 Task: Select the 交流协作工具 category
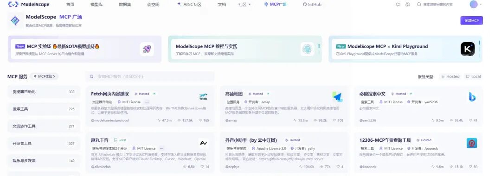pyautogui.click(x=44, y=126)
